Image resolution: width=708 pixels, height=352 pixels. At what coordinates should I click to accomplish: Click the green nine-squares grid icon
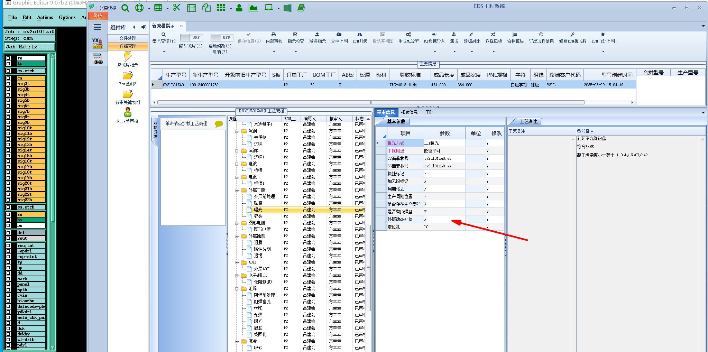click(221, 8)
